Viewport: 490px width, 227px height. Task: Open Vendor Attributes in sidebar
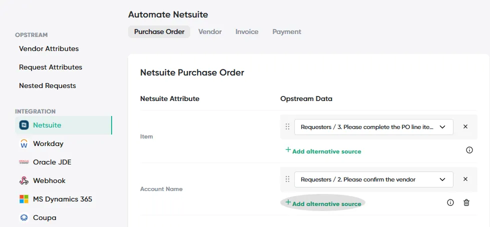49,48
